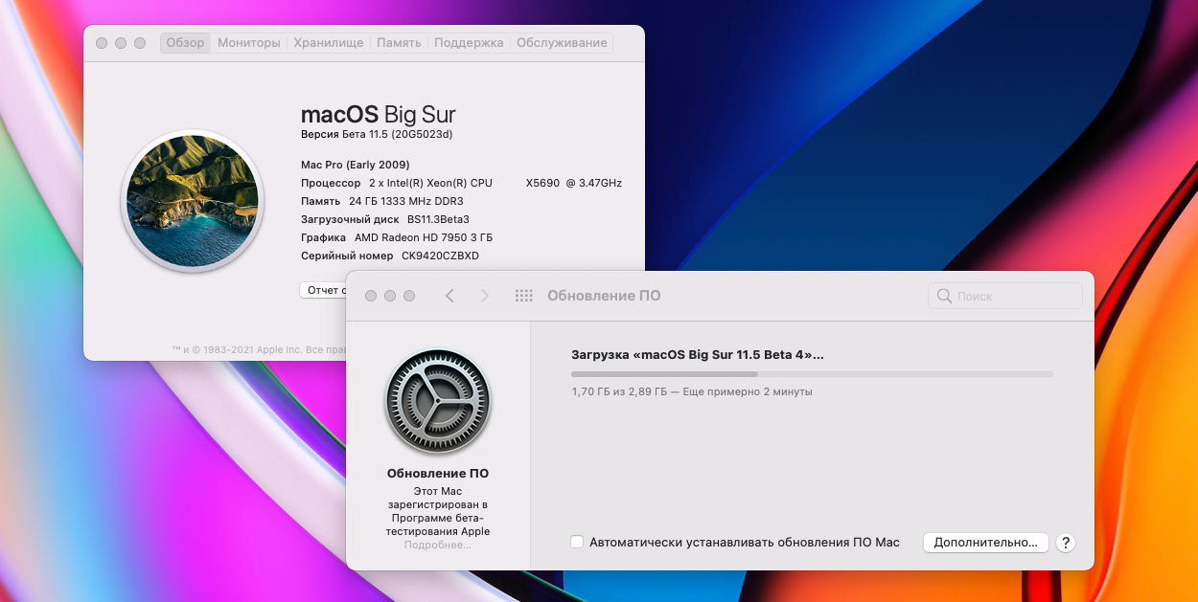Screen dimensions: 1198x602
Task: Click the macOS 11.5 Beta 4 download progress bar
Action: tap(812, 374)
